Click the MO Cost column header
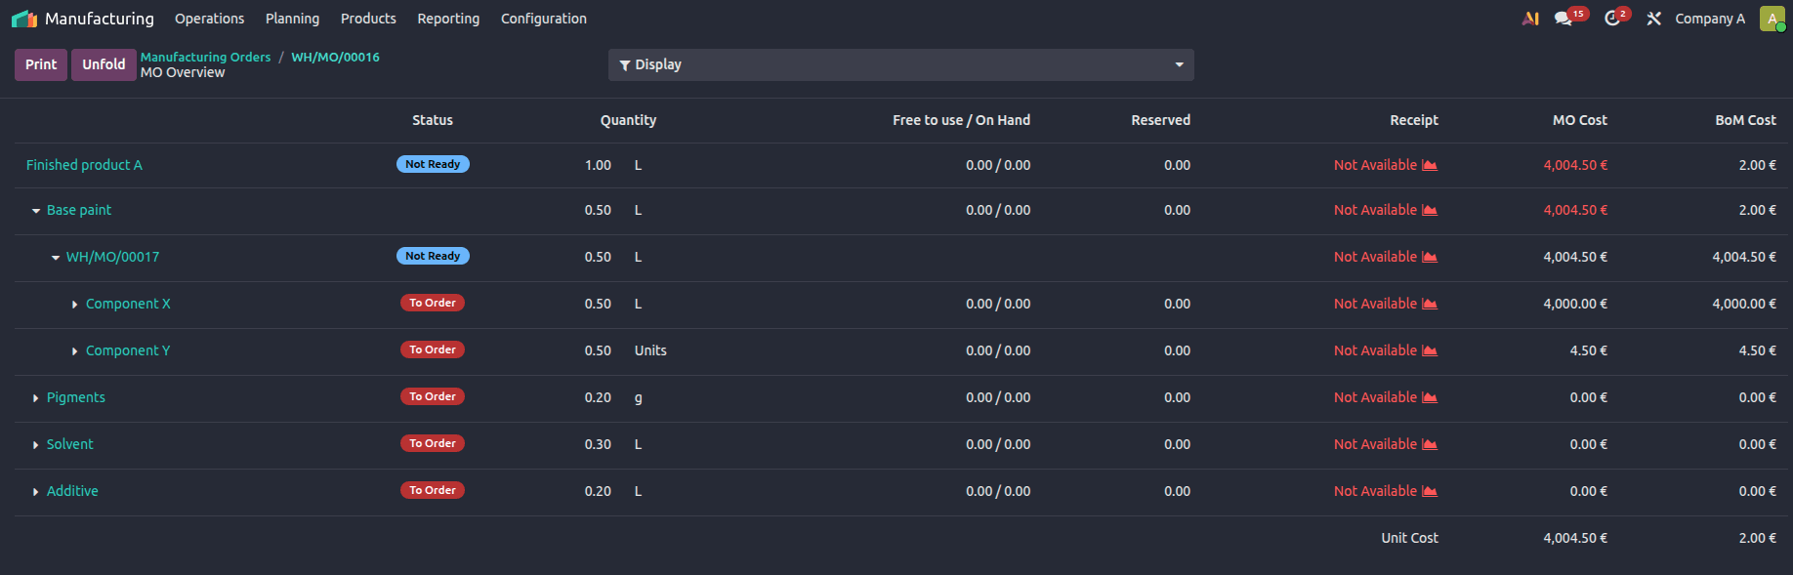Image resolution: width=1793 pixels, height=575 pixels. 1579,120
